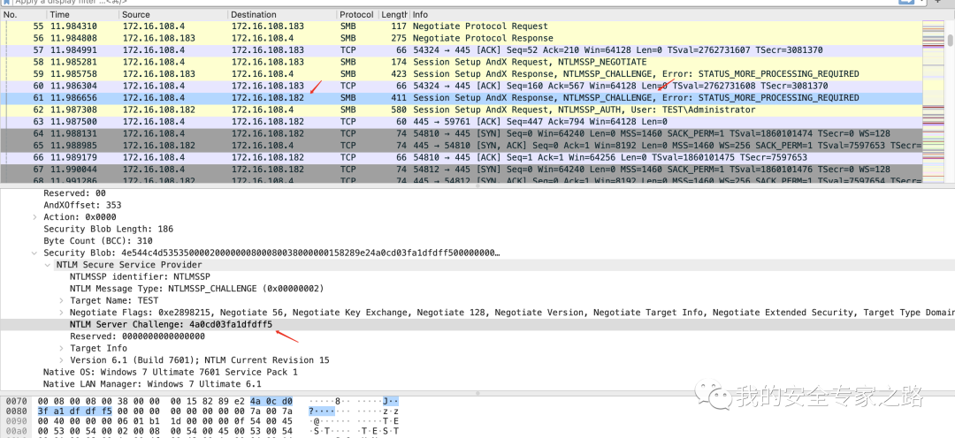Select Byte Count (BCC): 310 field
955x438 pixels.
pos(97,241)
